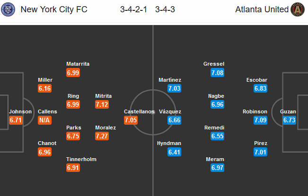Click the Martínez player name
The height and width of the screenshot is (196, 308).
point(170,80)
